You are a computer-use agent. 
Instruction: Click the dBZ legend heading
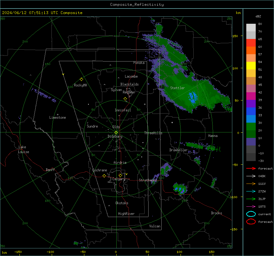[258, 16]
